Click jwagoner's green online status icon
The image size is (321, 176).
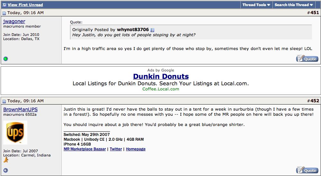pos(5,59)
